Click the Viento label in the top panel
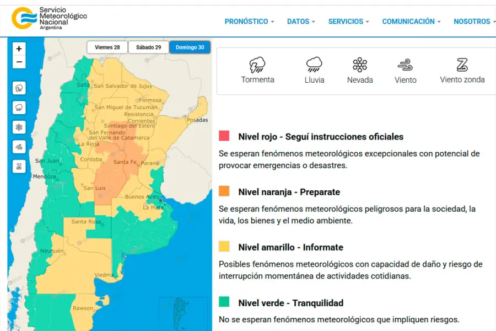496x331 pixels. pos(406,80)
